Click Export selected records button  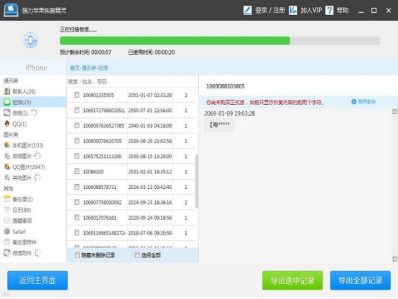pyautogui.click(x=292, y=280)
